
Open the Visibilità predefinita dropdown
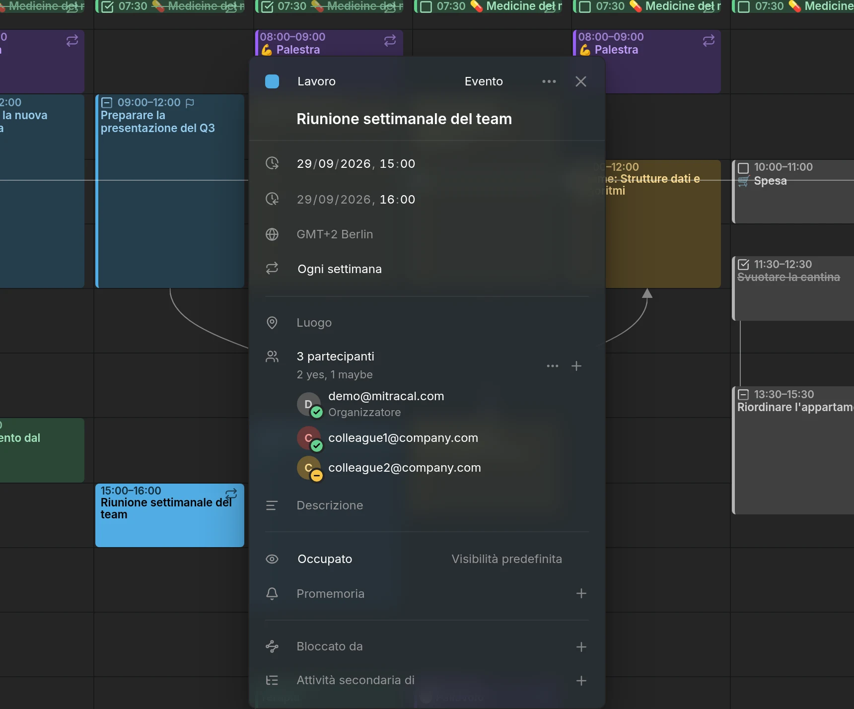[506, 559]
